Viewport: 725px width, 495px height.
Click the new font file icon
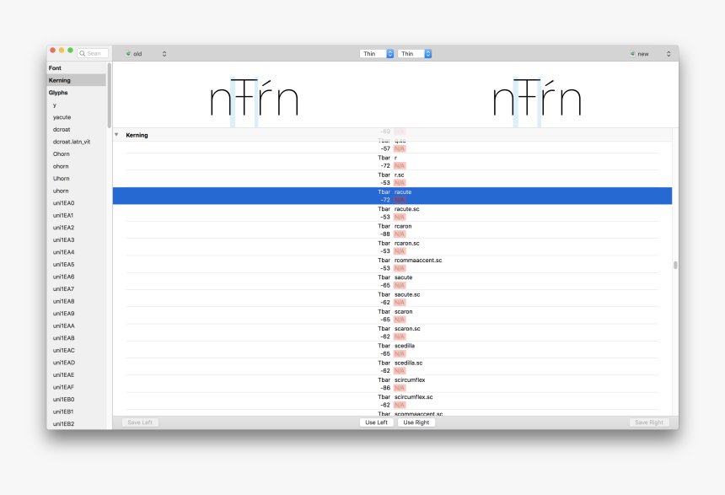click(632, 54)
